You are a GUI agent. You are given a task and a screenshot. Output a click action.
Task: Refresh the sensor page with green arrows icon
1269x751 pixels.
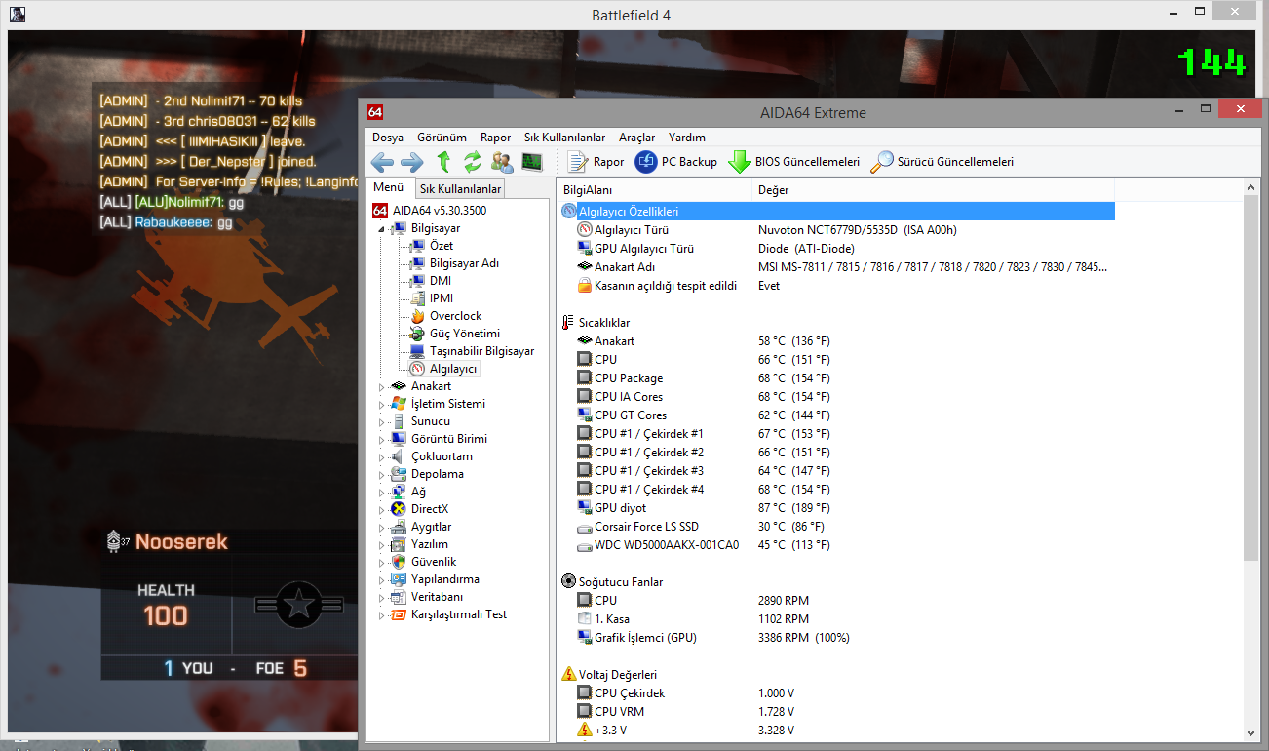[x=473, y=162]
